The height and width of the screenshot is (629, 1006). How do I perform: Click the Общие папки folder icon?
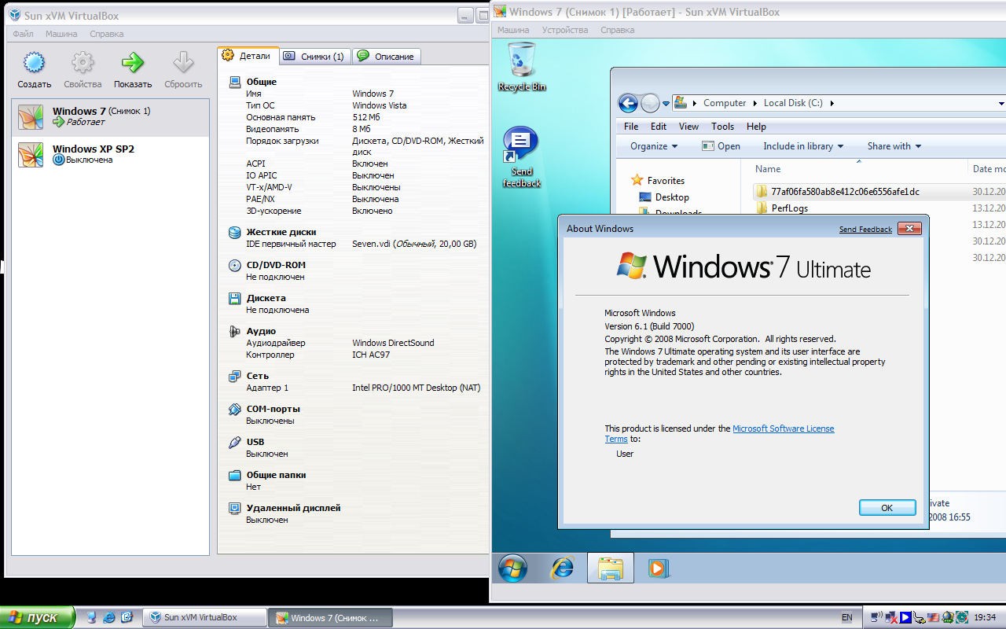tap(234, 476)
